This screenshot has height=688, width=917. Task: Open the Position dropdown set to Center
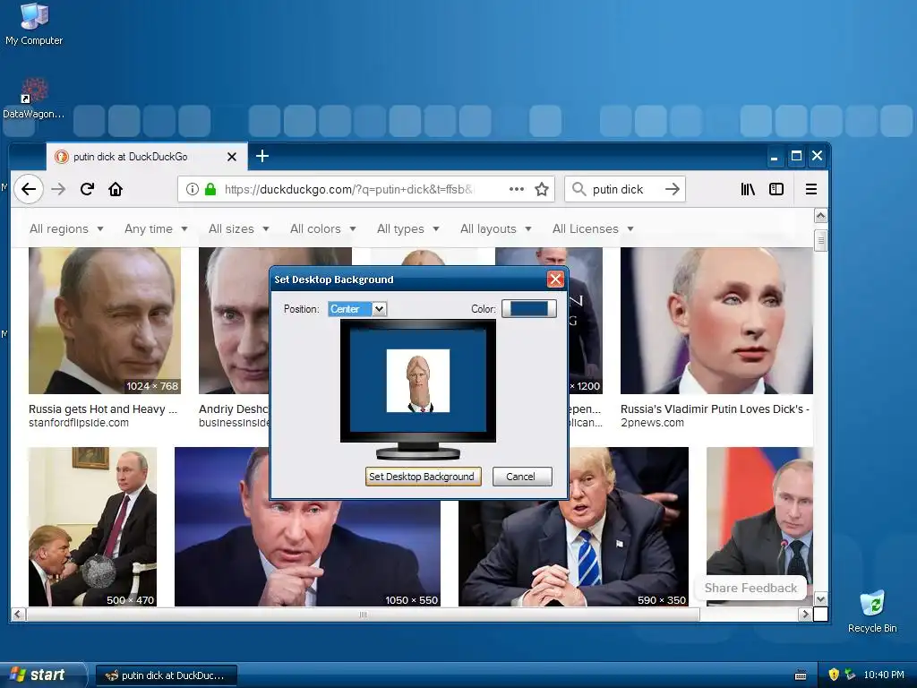coord(356,309)
